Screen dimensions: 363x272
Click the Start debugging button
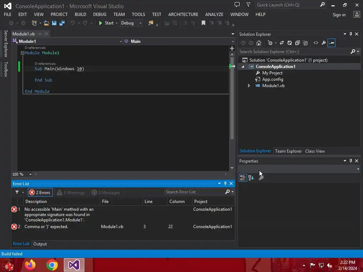tap(106, 23)
